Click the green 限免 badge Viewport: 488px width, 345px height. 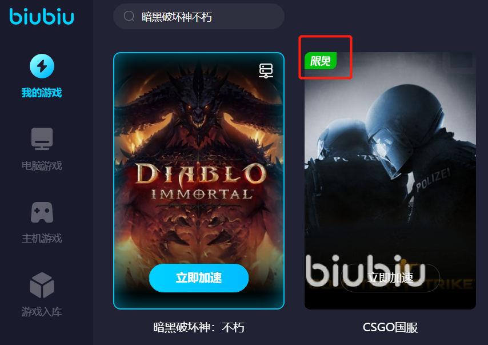point(321,61)
